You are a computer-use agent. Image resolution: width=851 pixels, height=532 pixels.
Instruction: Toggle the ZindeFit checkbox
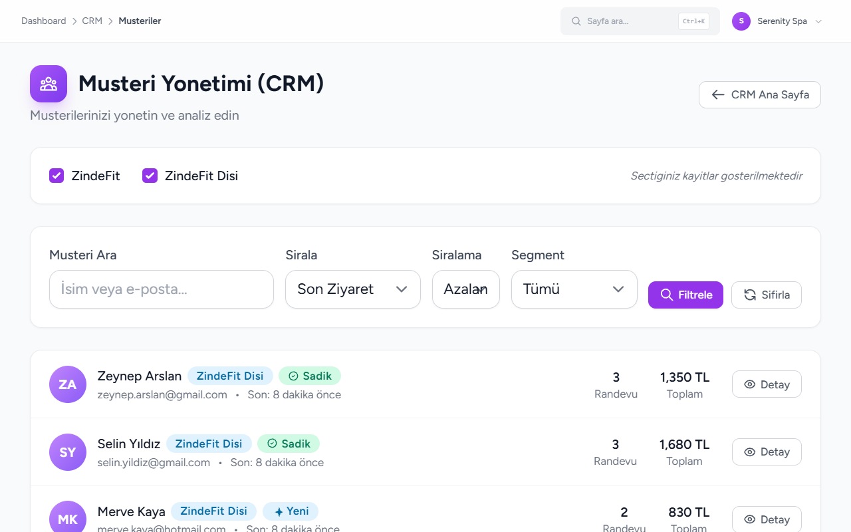pos(57,176)
